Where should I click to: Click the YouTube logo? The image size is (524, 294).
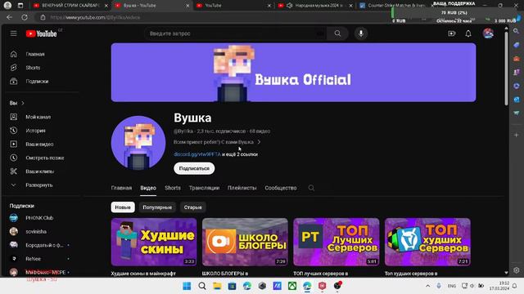tap(42, 33)
